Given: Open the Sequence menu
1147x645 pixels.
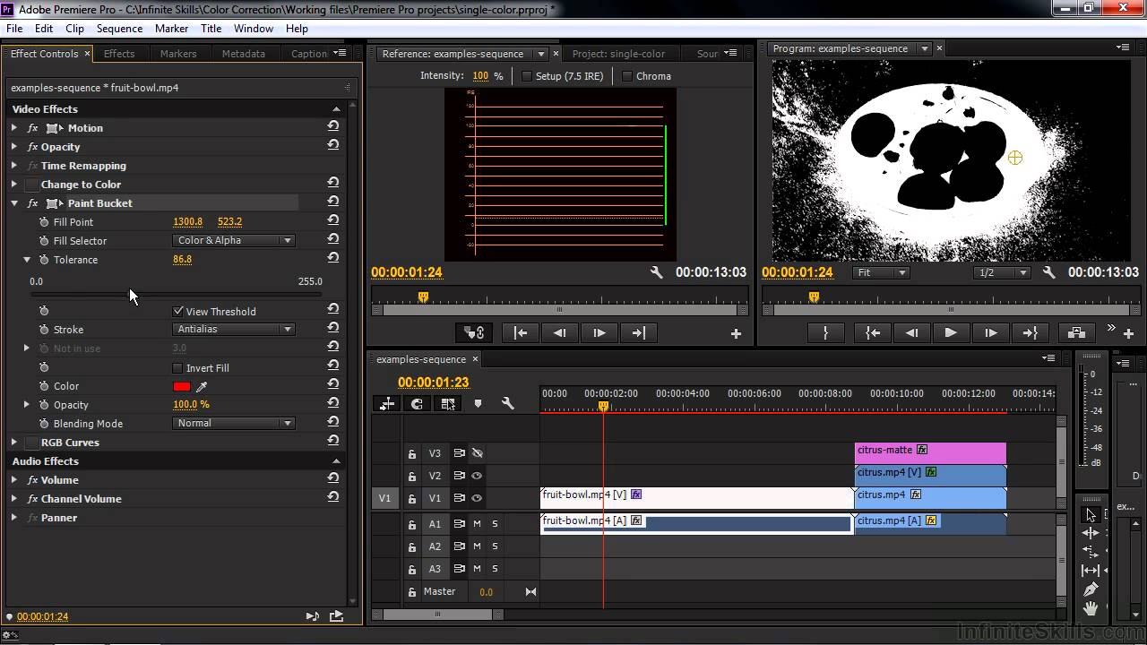Looking at the screenshot, I should (x=119, y=29).
